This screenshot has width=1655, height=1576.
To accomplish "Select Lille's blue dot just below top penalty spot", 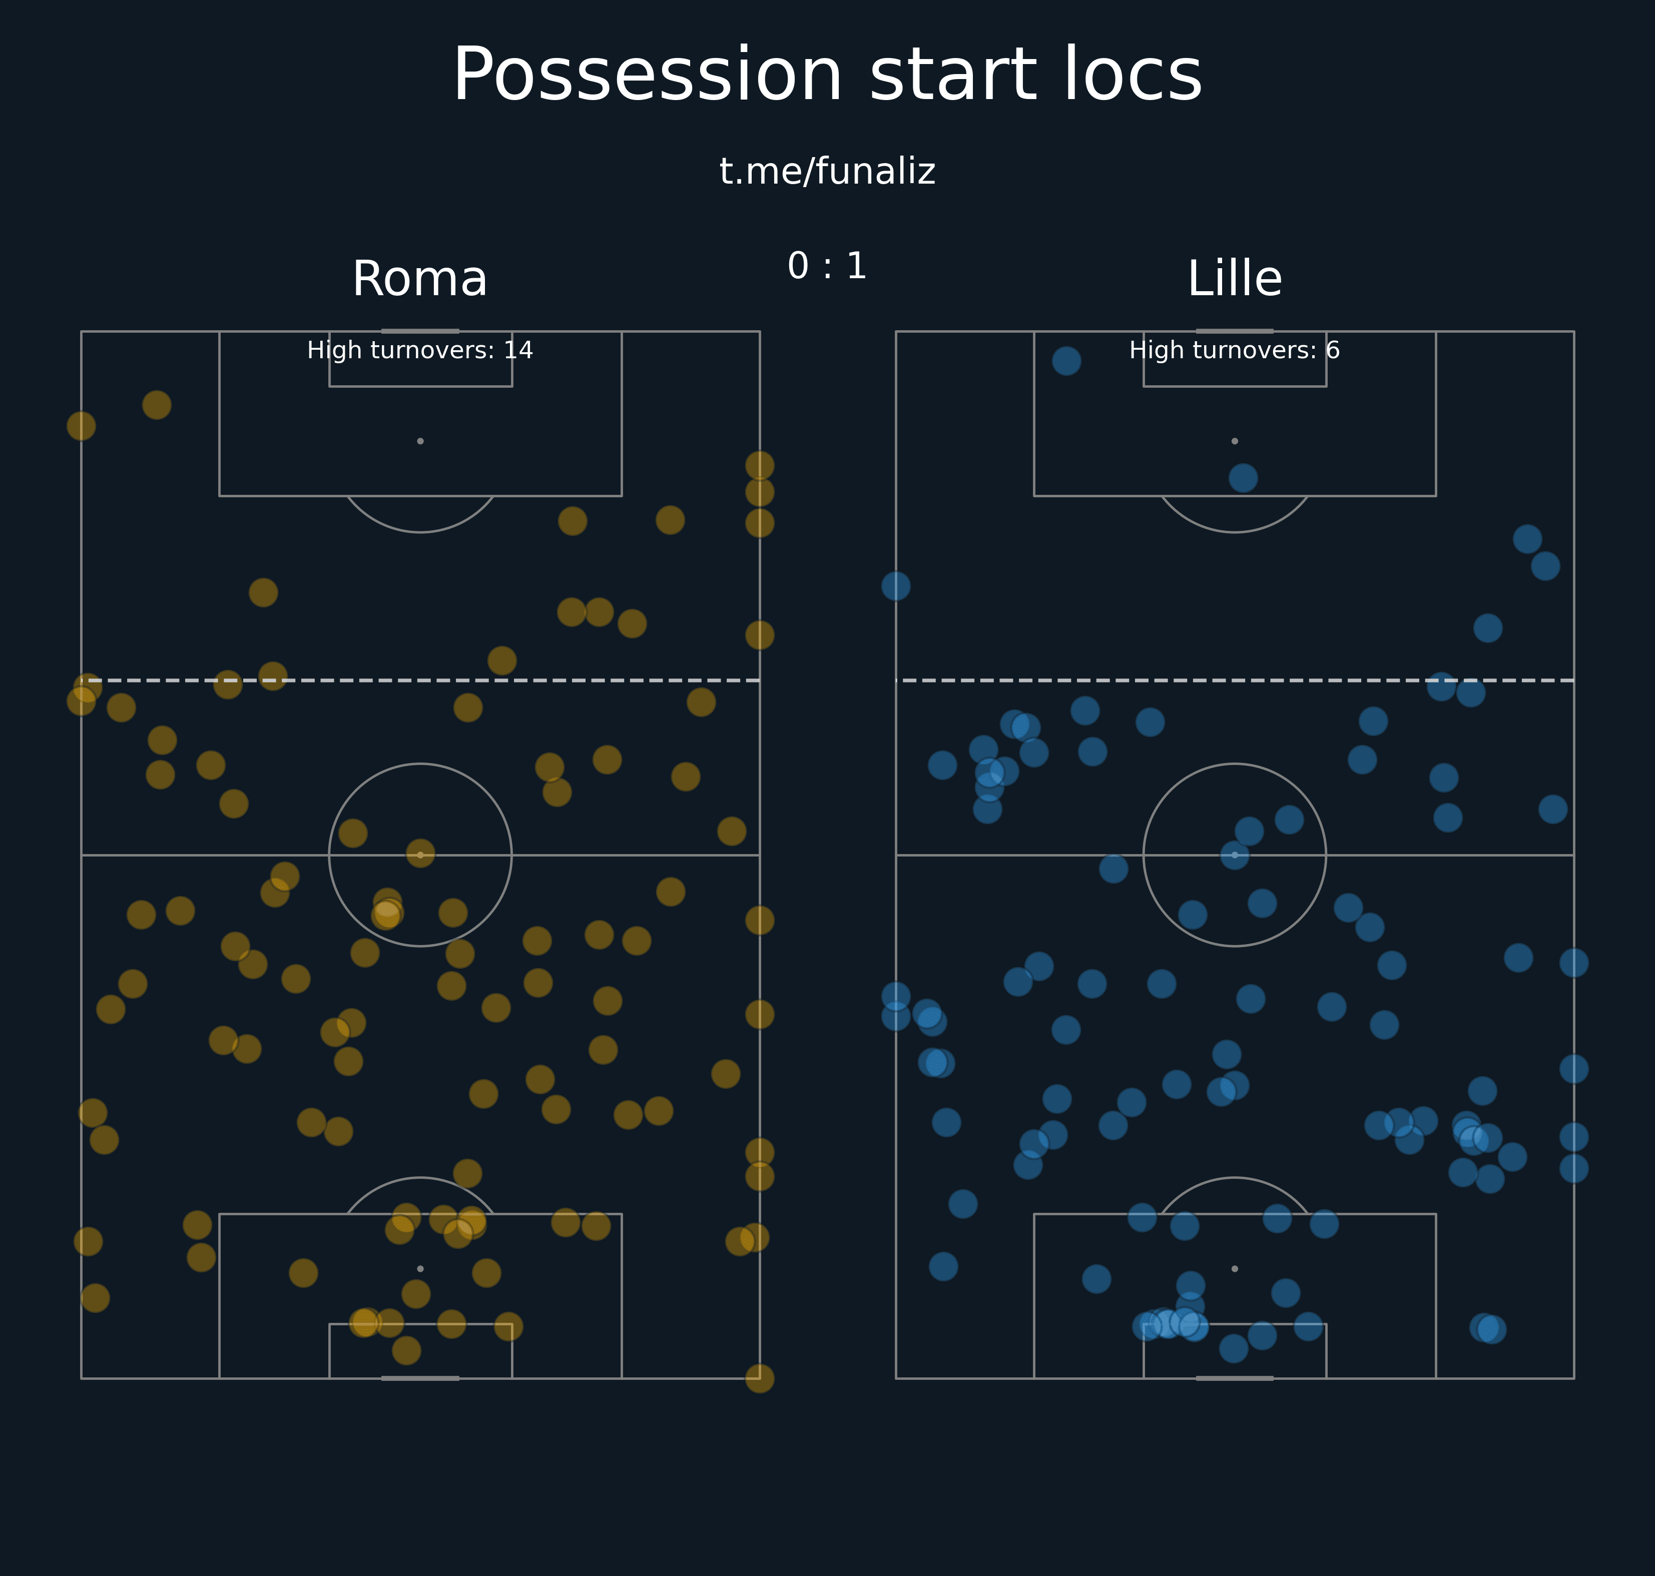I will [1243, 478].
